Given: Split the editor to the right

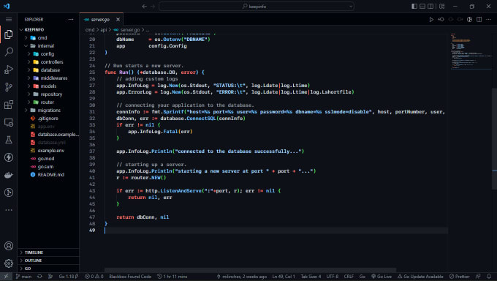Looking at the screenshot, I should point(479,19).
